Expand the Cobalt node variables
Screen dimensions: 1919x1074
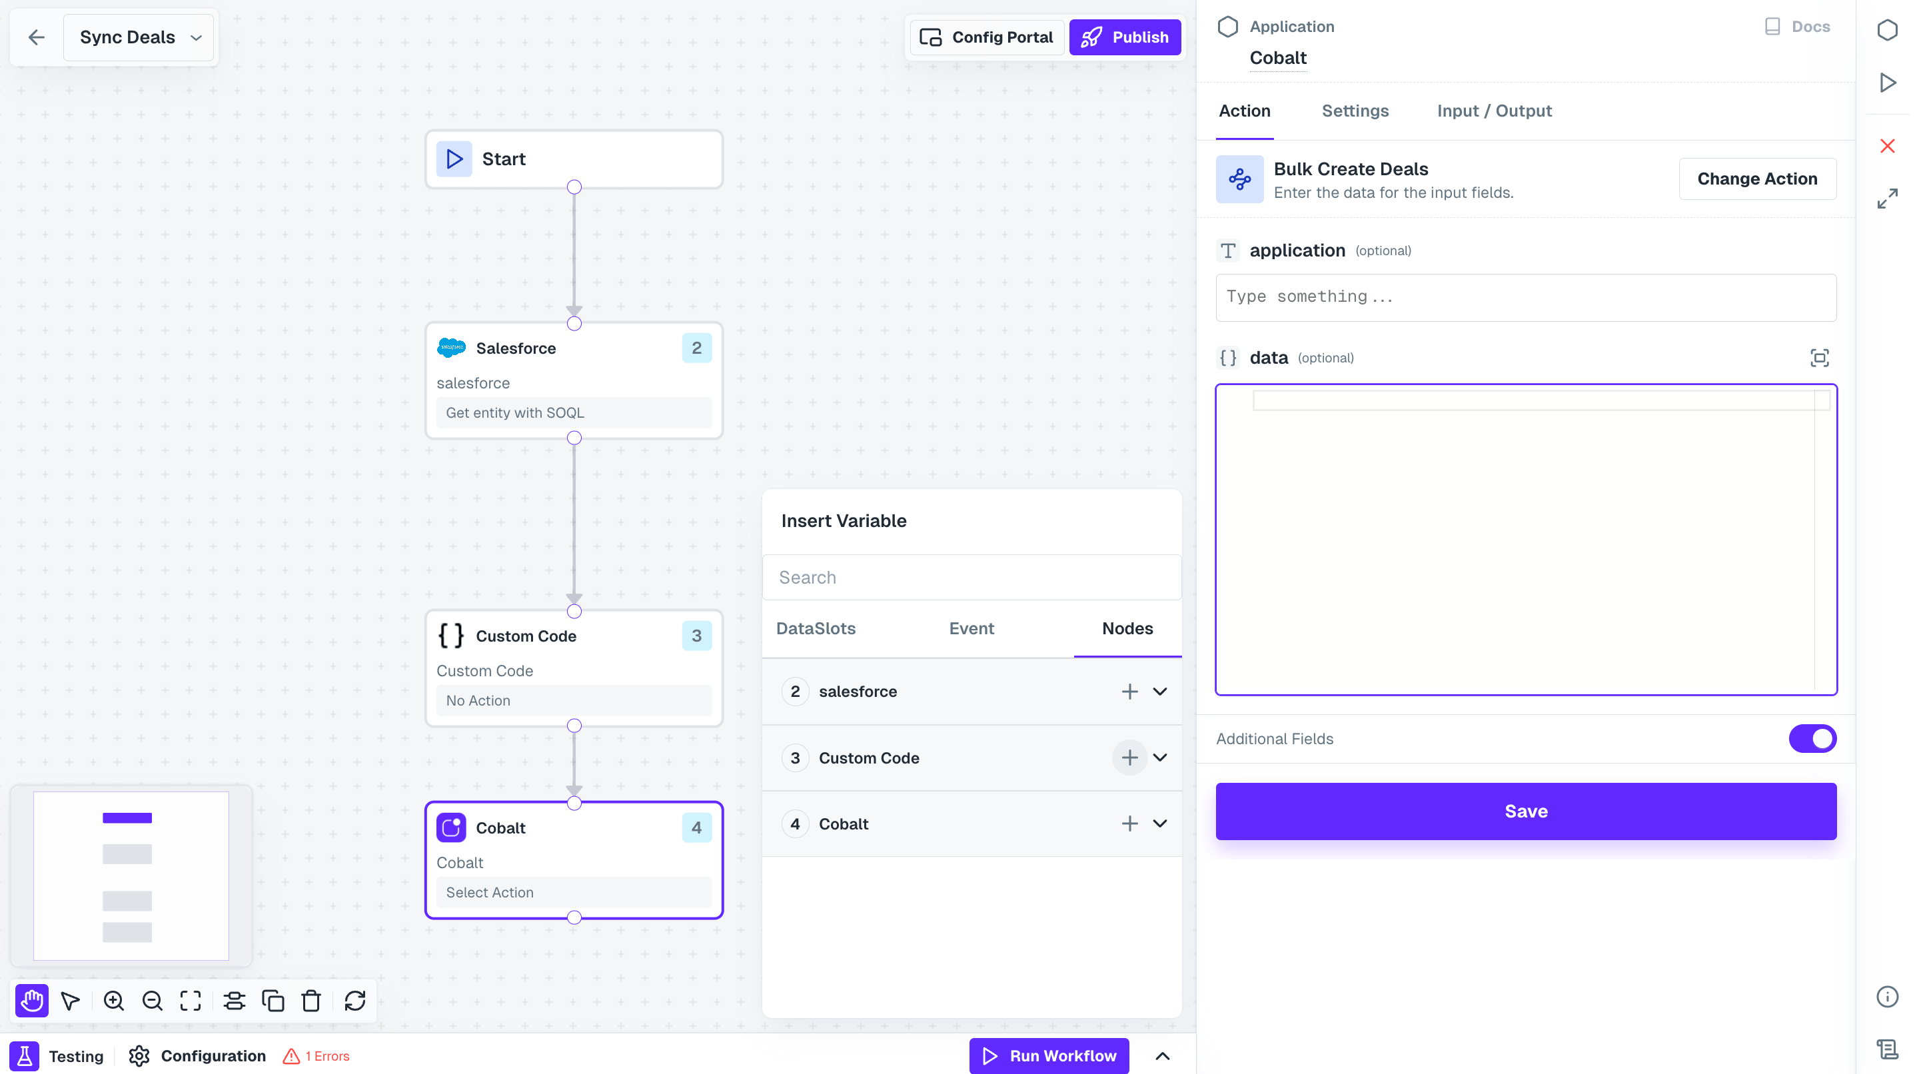(x=1160, y=823)
